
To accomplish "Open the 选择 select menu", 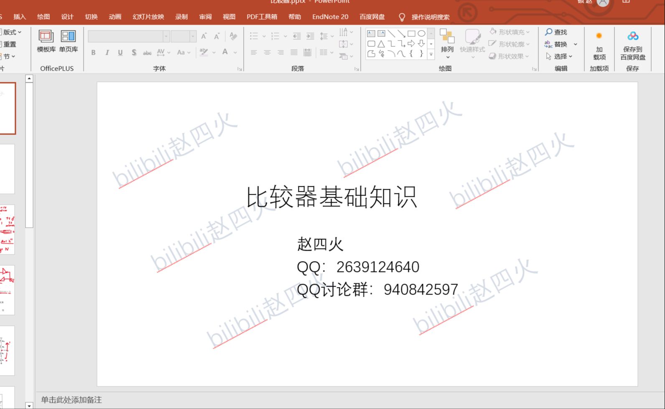I will tap(559, 56).
